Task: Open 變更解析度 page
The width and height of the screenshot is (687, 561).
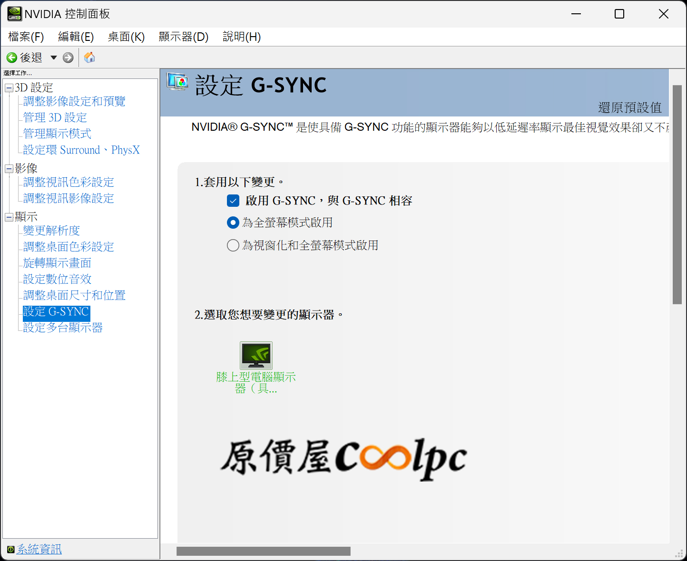Action: pyautogui.click(x=51, y=231)
